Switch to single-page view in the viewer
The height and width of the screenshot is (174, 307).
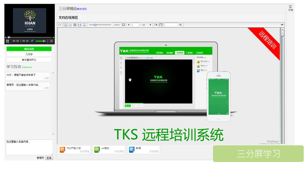pyautogui.click(x=65, y=25)
